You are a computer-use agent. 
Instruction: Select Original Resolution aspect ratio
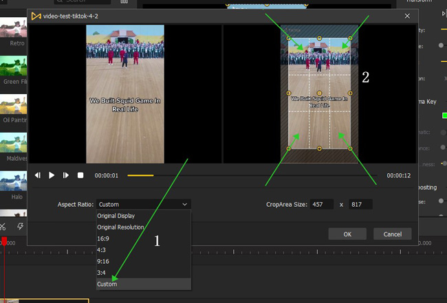click(x=144, y=227)
